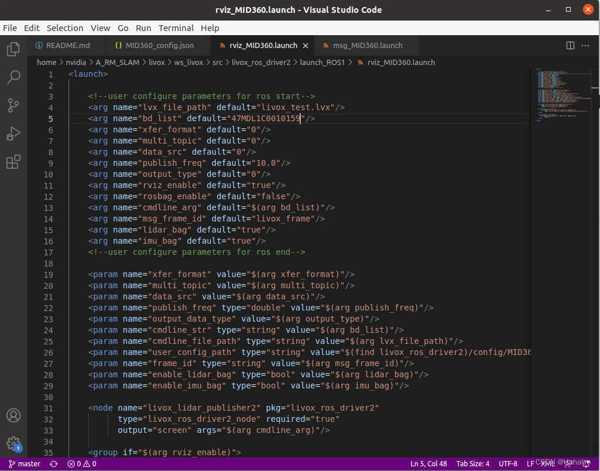Click the rviz_MID360.launch breadcrumb file
The height and width of the screenshot is (471, 600).
click(401, 63)
